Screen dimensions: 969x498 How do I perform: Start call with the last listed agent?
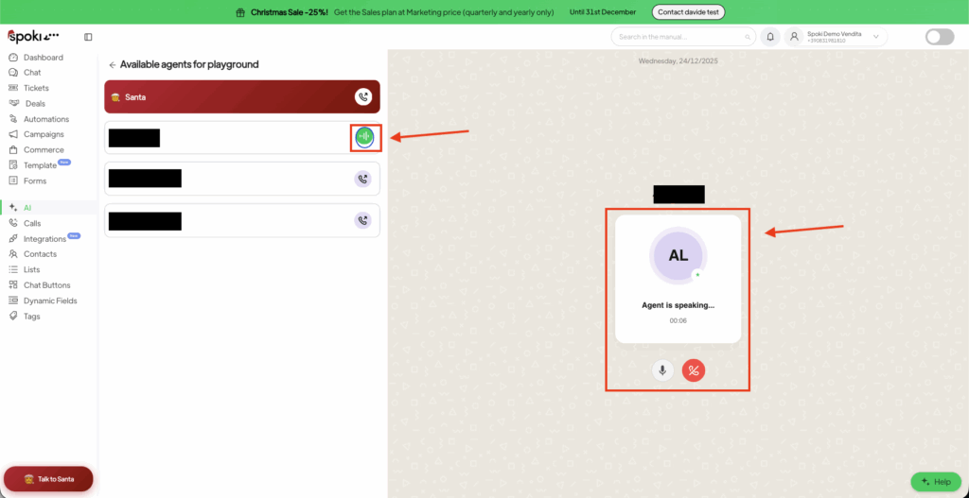click(363, 220)
